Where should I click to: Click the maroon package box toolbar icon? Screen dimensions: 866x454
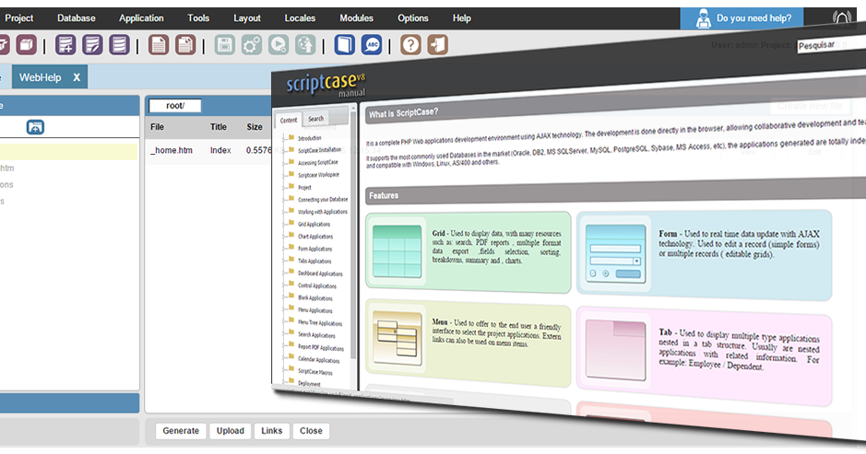[26, 45]
